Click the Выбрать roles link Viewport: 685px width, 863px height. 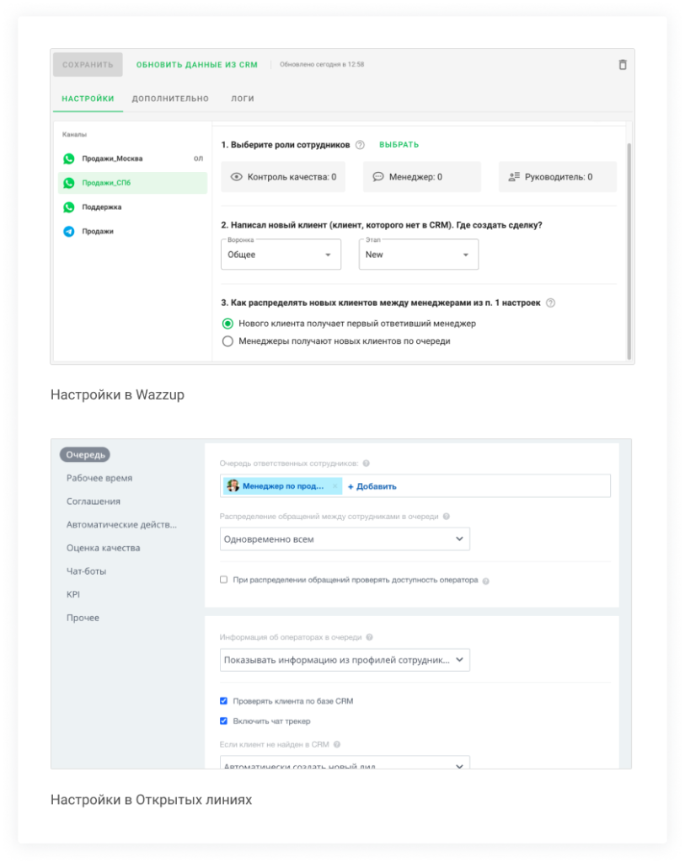click(x=399, y=145)
